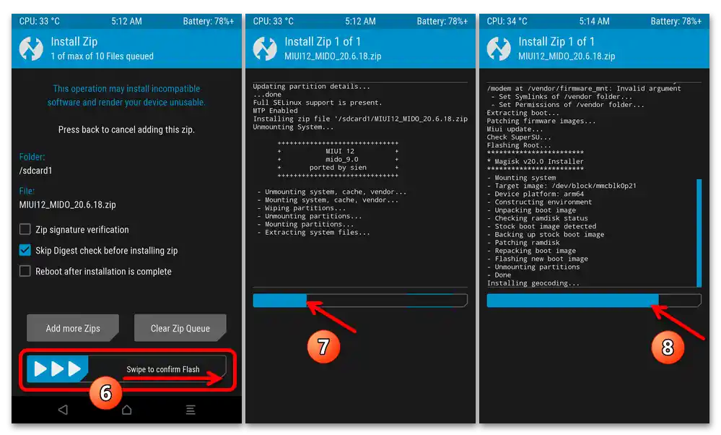Click the incompatible software warning text
The width and height of the screenshot is (721, 435).
click(126, 95)
